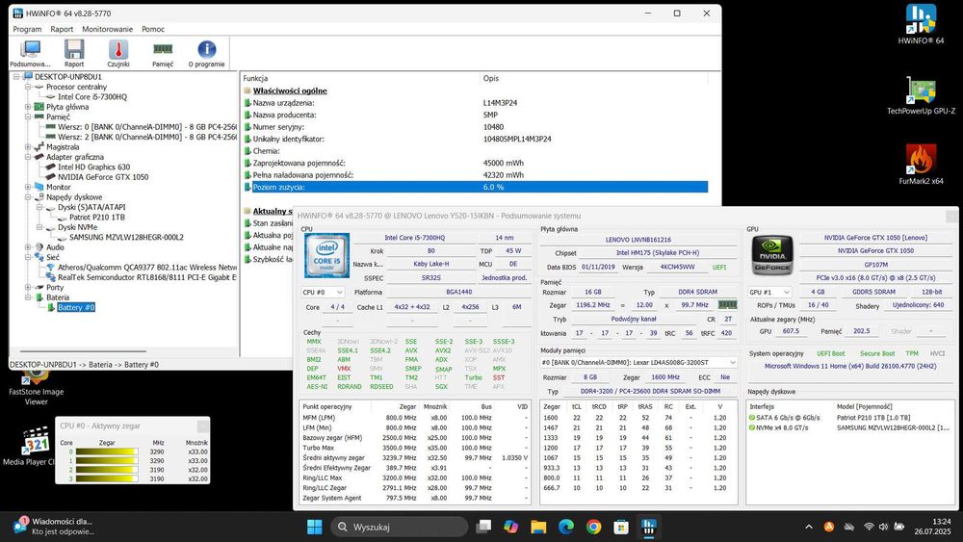The height and width of the screenshot is (542, 963).
Task: Click the Core 0 clock bar
Action: click(x=106, y=452)
